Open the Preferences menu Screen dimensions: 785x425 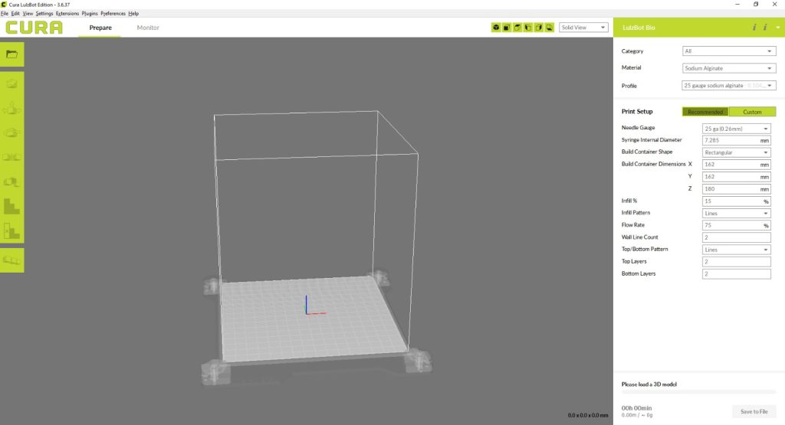(113, 14)
